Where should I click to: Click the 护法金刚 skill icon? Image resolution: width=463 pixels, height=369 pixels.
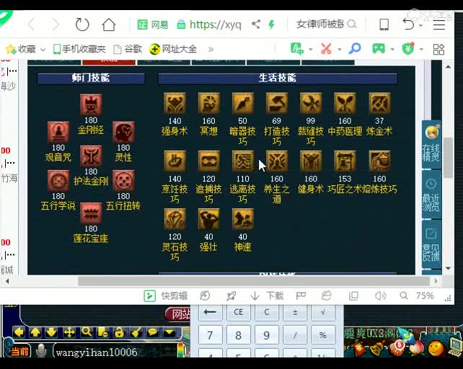click(91, 156)
